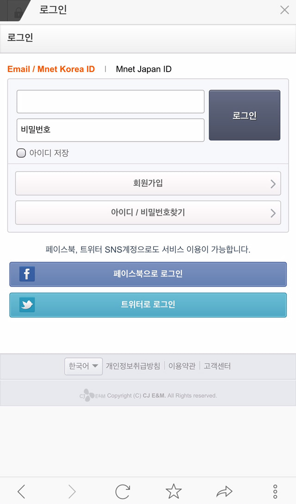
Task: Enable the 아이디 저장 checkbox
Action: (x=21, y=153)
